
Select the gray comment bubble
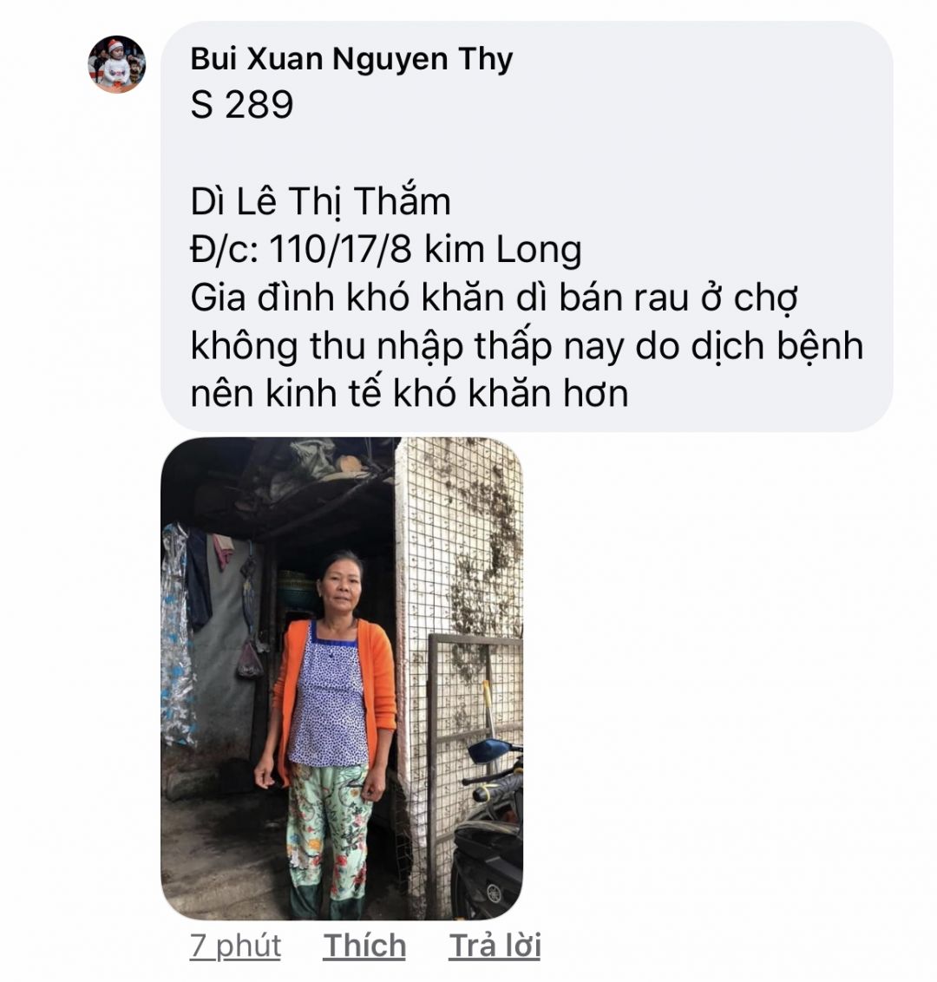527,226
